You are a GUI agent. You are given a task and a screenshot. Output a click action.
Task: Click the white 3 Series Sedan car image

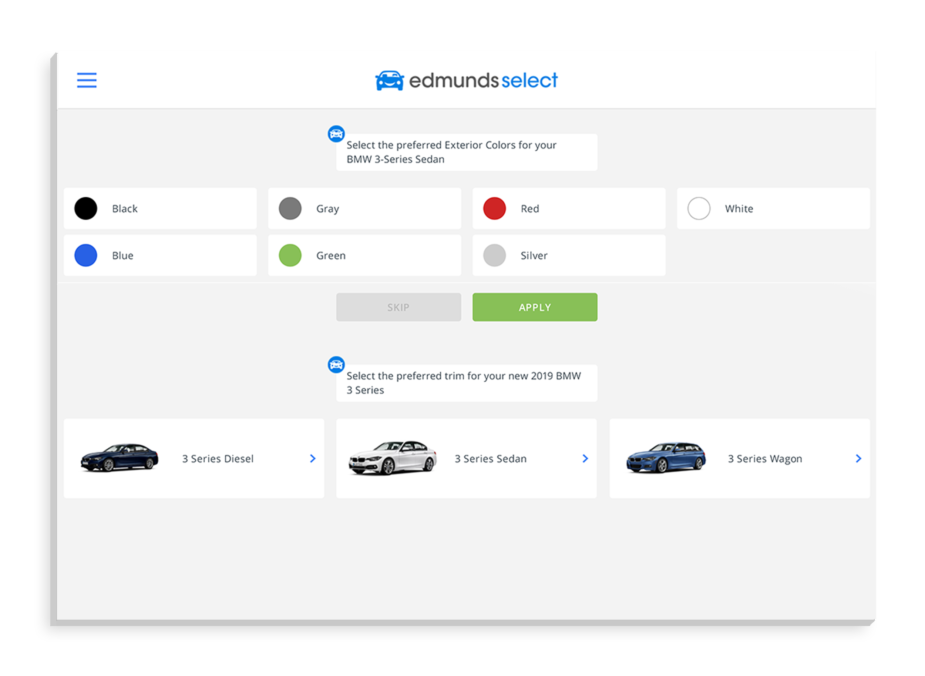[392, 458]
